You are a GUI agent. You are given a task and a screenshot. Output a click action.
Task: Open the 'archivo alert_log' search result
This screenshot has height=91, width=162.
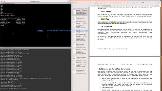(x=80, y=32)
